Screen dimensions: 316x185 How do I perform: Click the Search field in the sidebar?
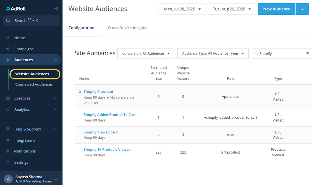click(x=31, y=21)
